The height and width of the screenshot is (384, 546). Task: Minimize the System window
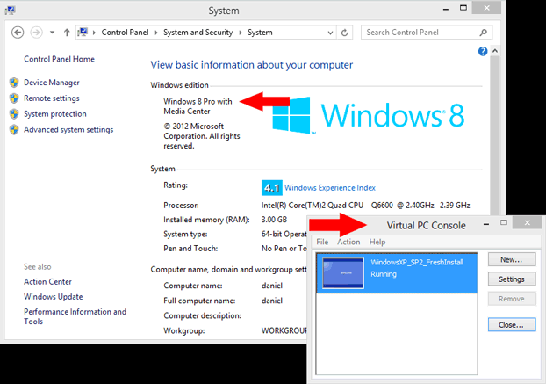pyautogui.click(x=446, y=9)
